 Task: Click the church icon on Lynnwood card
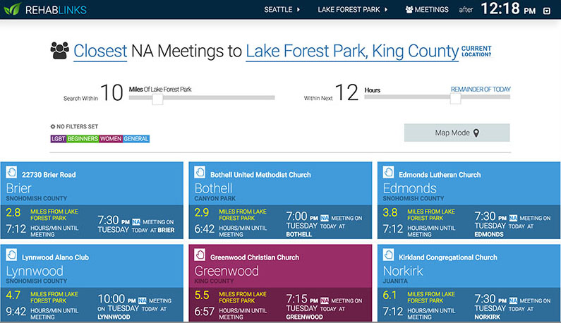[12, 255]
